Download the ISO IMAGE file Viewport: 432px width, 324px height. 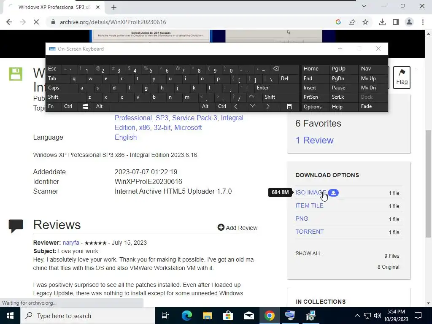311,192
